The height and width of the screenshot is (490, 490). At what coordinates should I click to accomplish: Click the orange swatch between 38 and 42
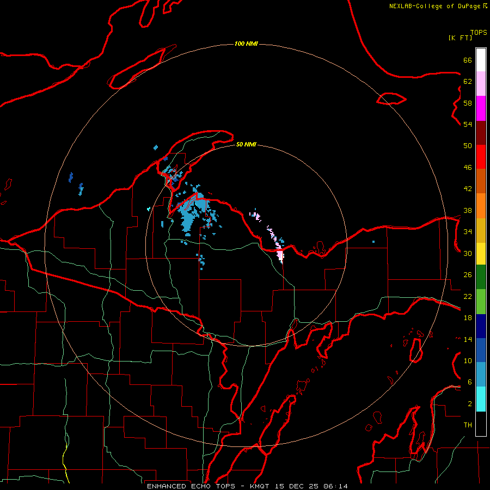coord(481,206)
